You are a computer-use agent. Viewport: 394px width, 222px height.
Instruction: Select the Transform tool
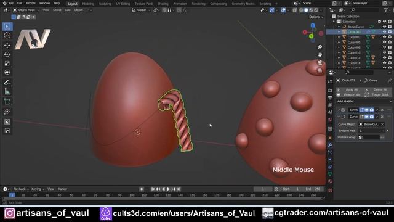point(7,72)
